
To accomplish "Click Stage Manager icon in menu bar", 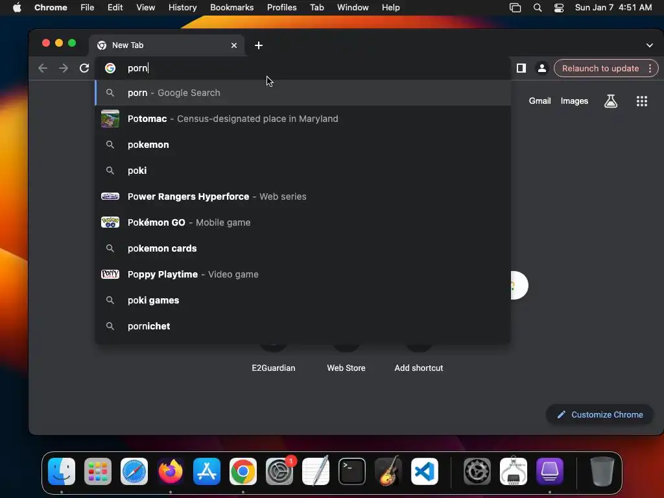I will [515, 8].
